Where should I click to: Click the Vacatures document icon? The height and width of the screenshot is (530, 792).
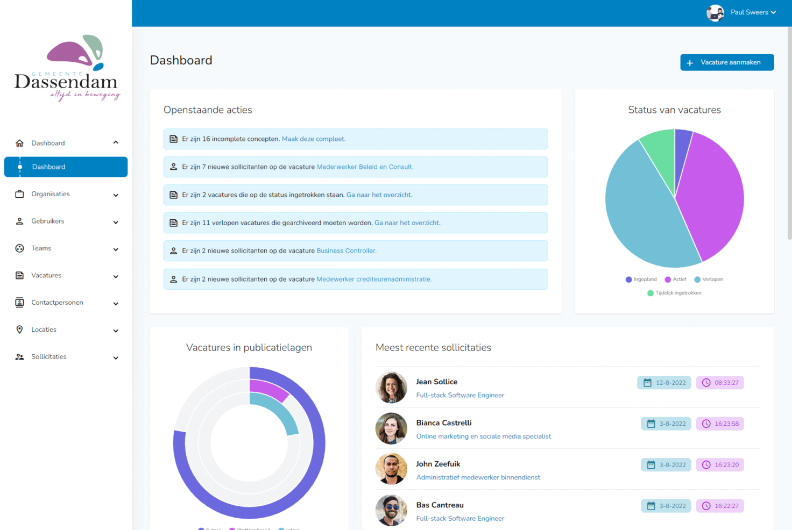19,275
